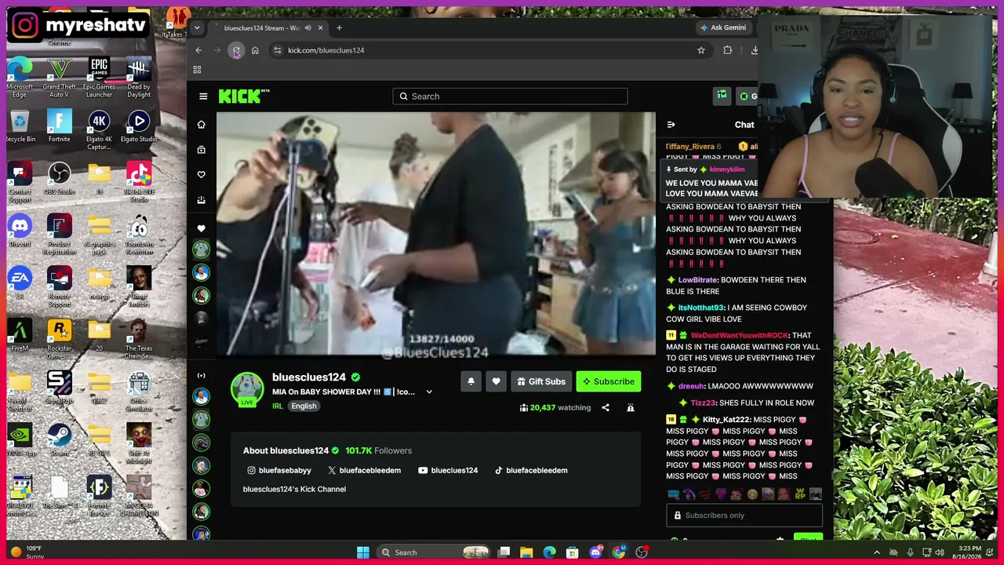Share the stream via share icon

(x=606, y=408)
